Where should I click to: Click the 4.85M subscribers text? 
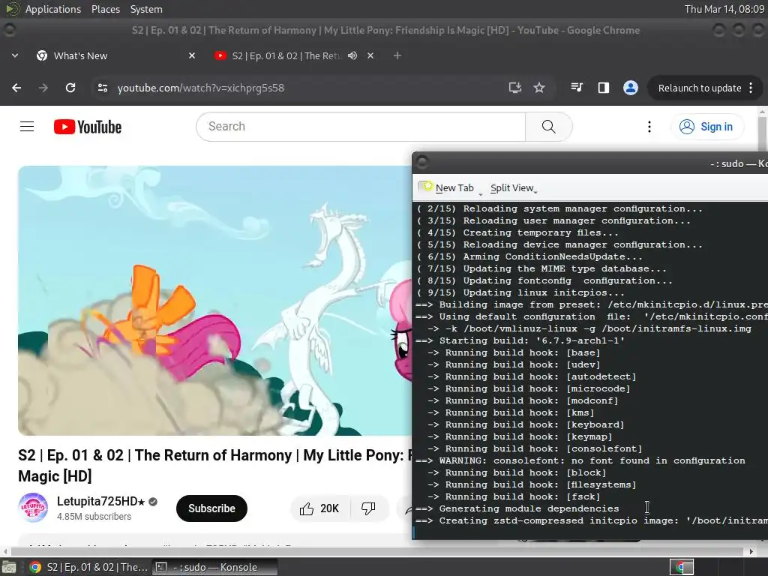[94, 517]
